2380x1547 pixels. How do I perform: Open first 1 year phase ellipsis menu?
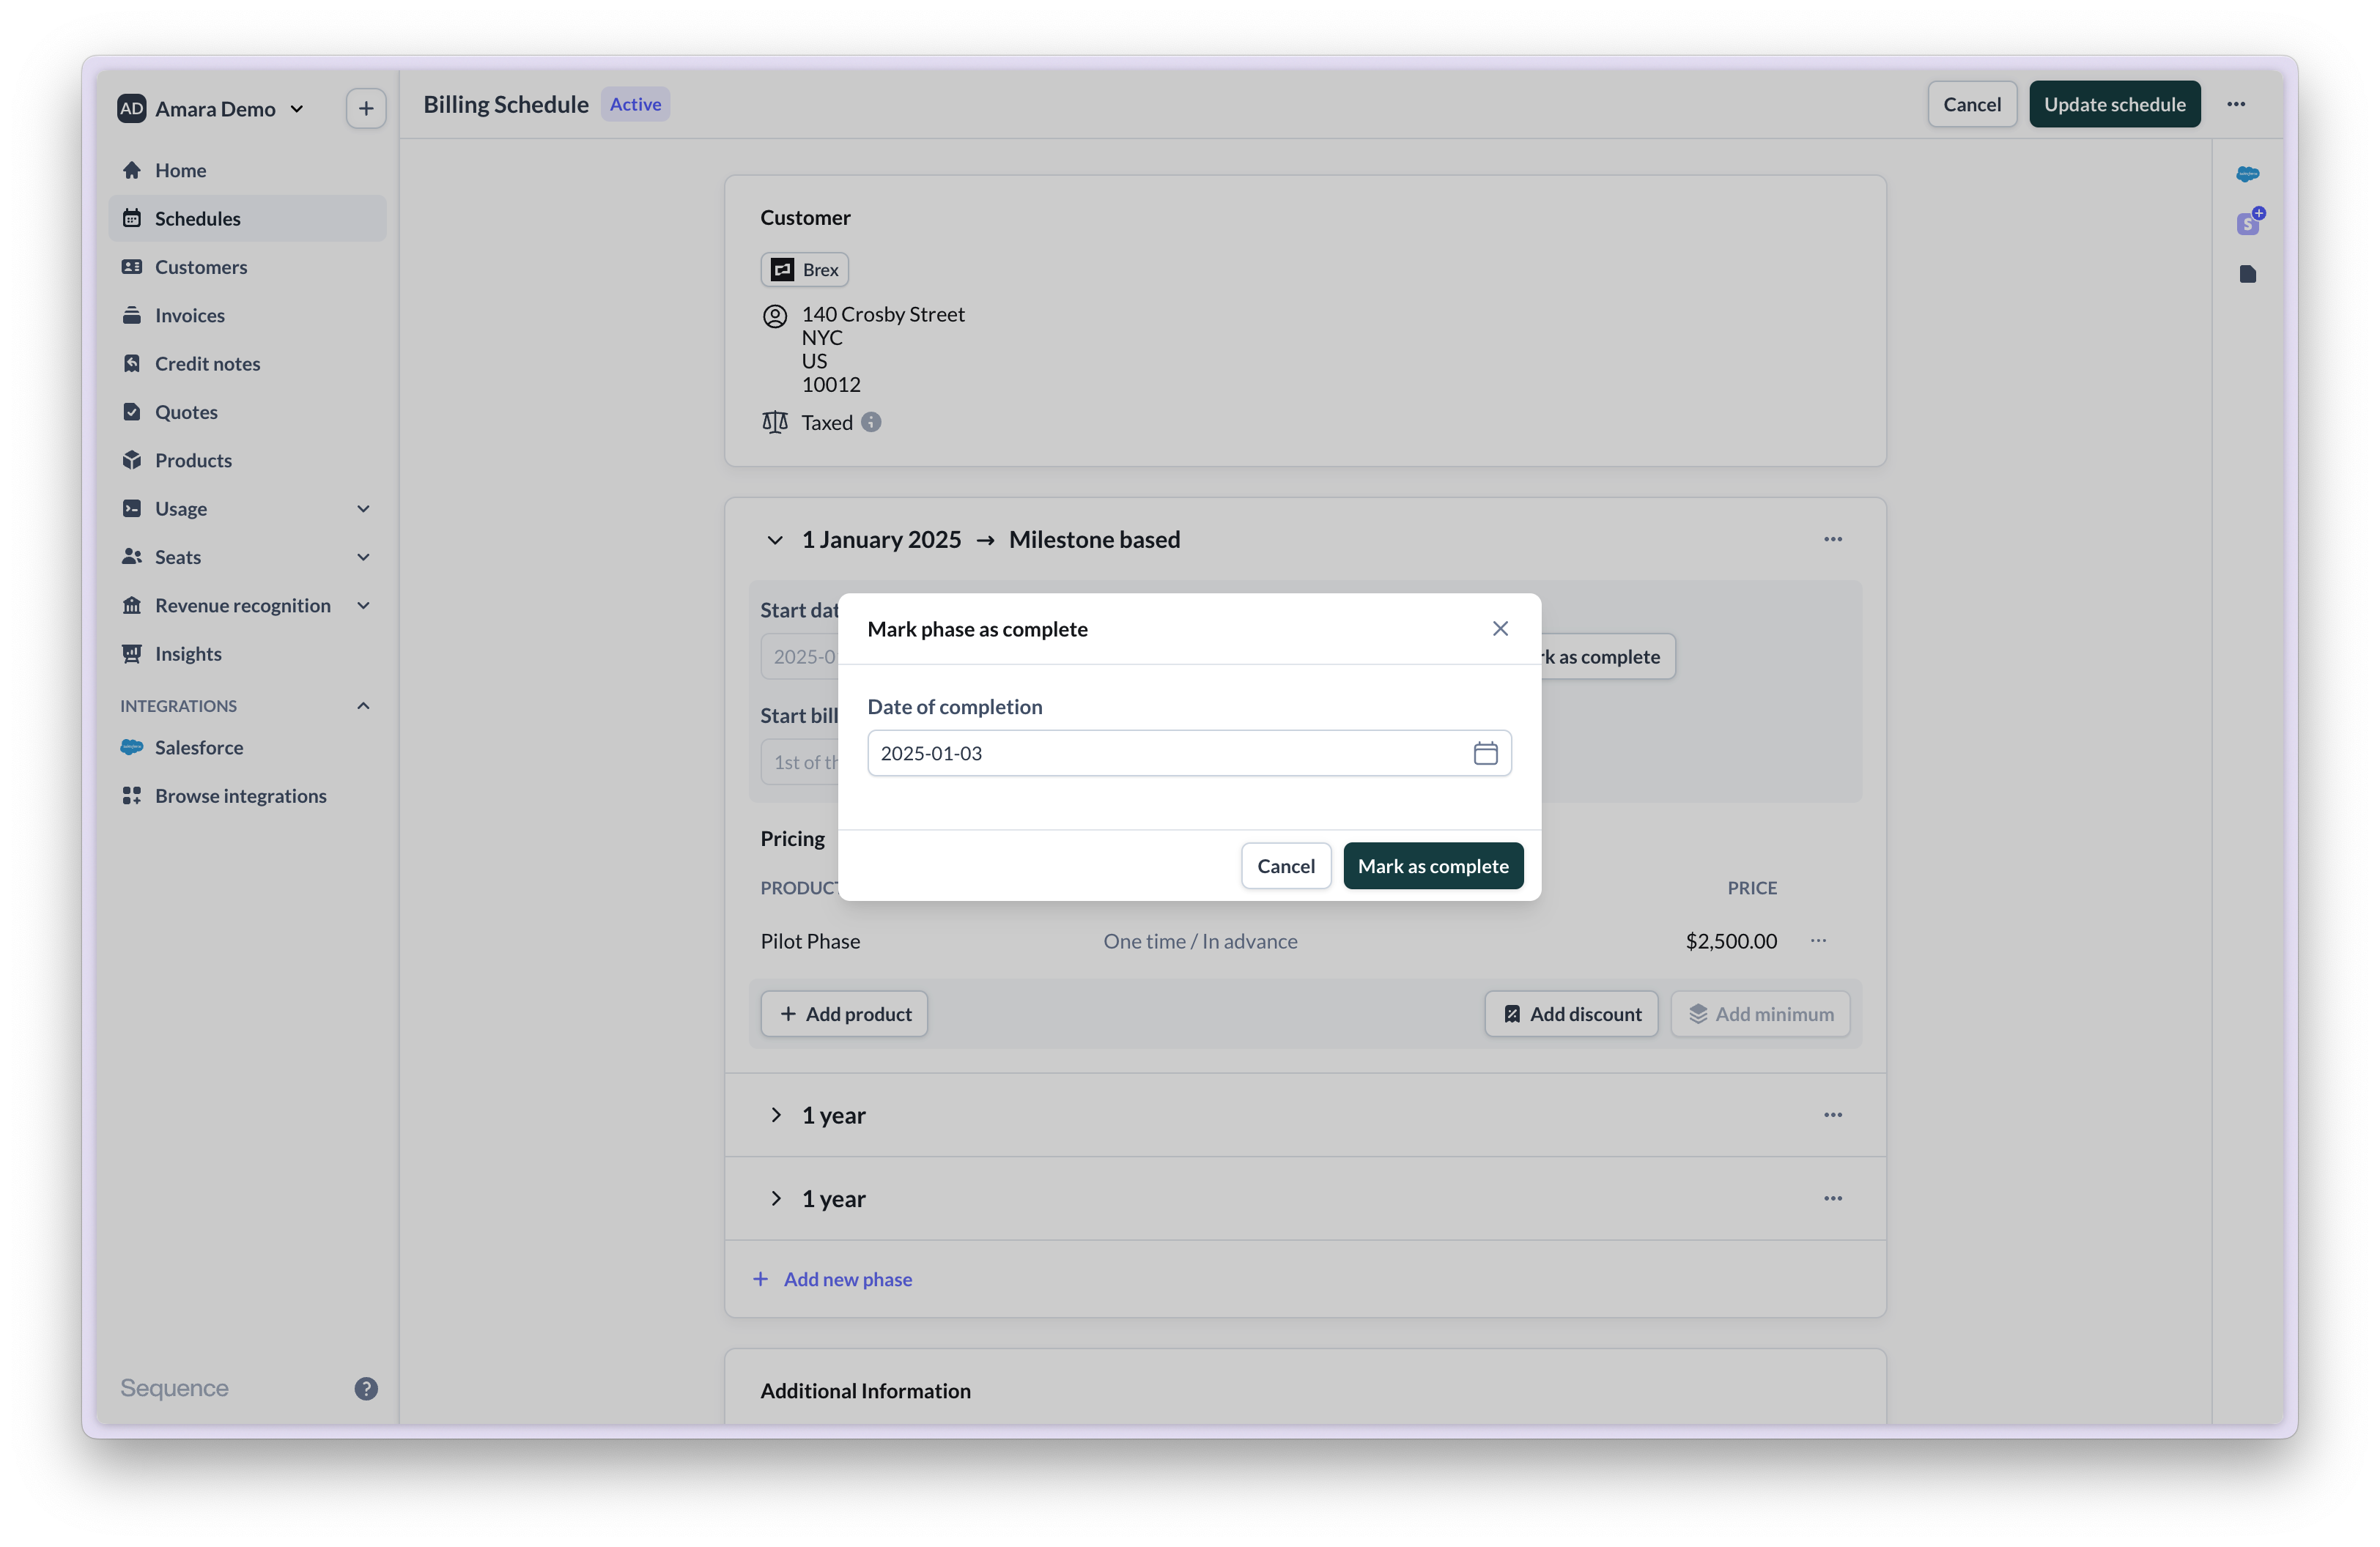(1832, 1116)
